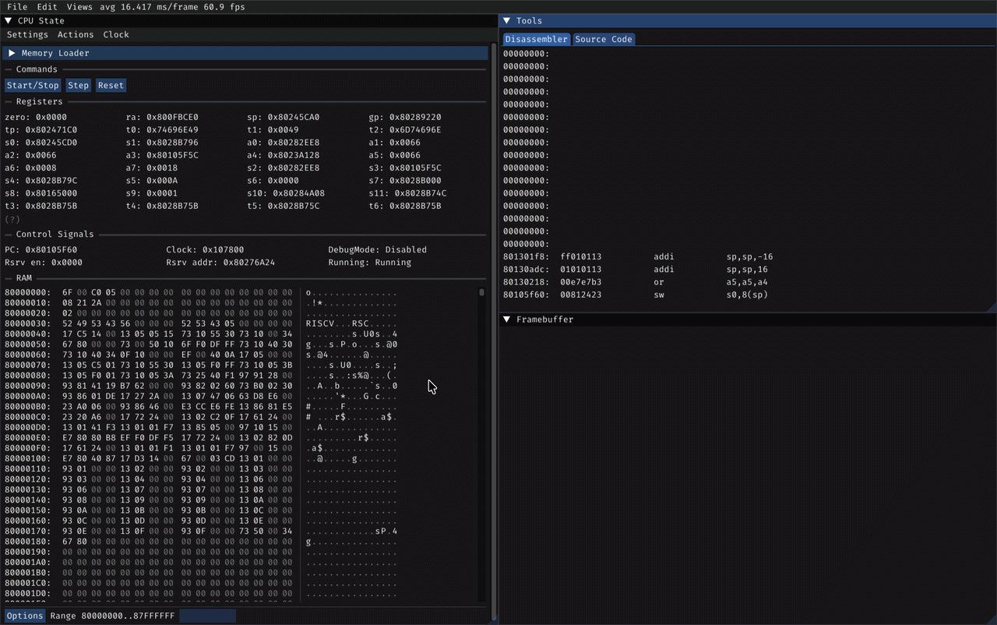Click the address input field beside Range
The image size is (997, 625).
point(207,616)
